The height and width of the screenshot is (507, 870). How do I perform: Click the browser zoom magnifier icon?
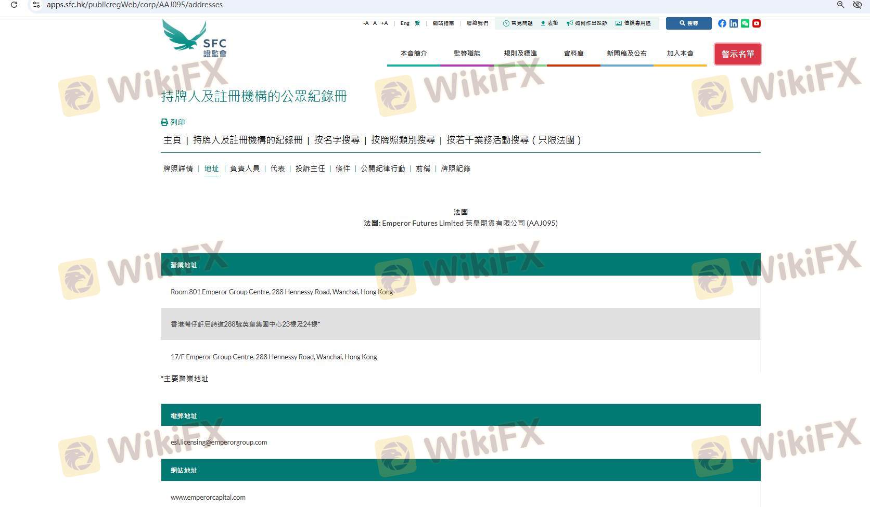click(840, 5)
